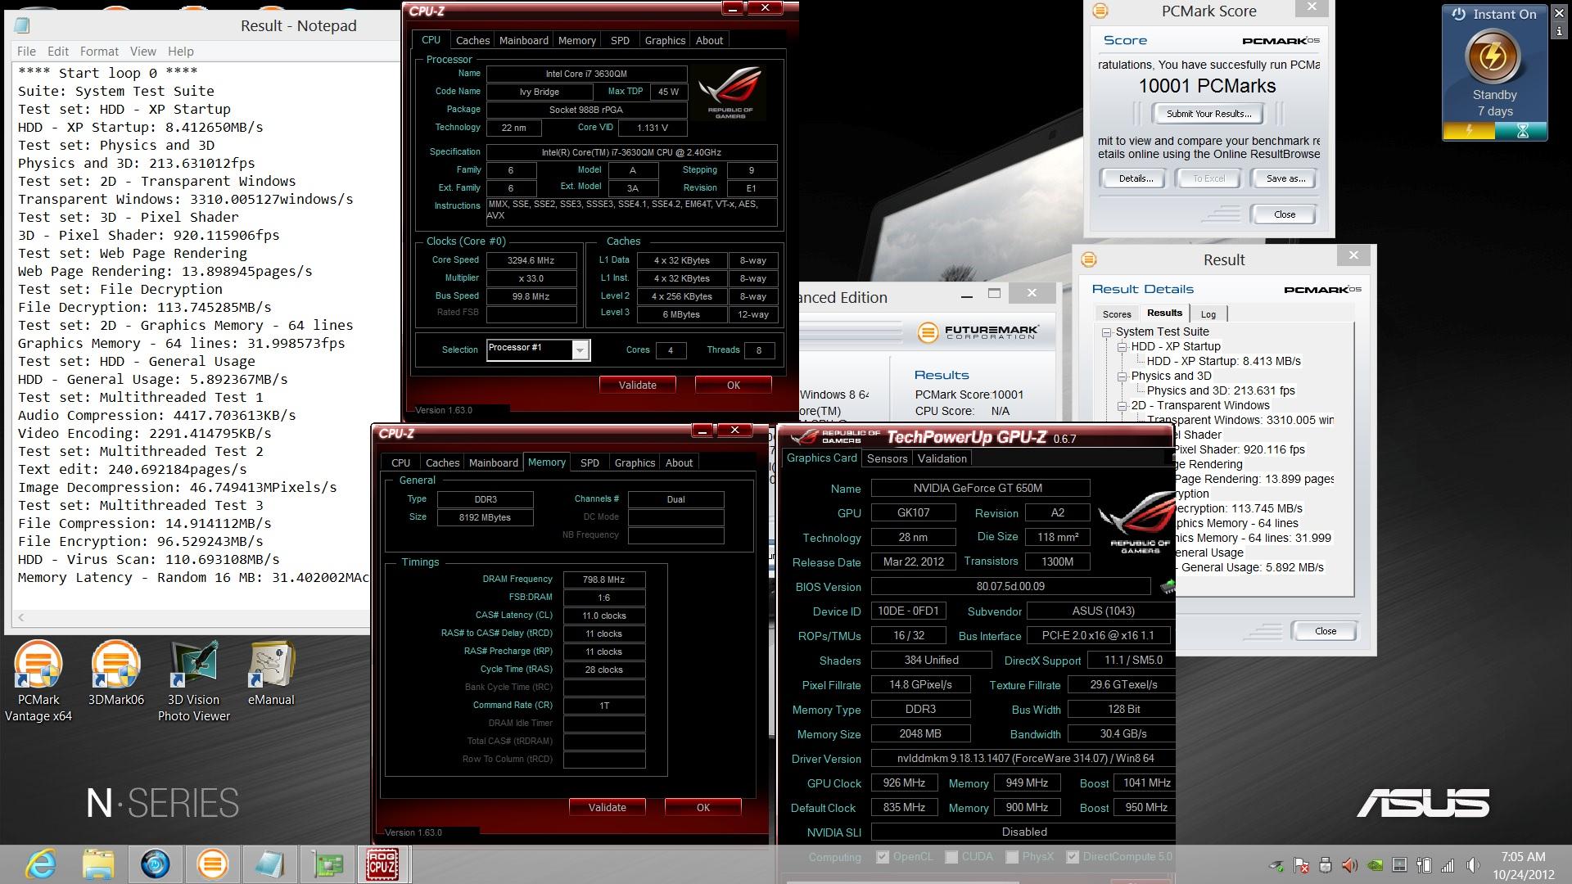Switch to the Scores tab in Result
This screenshot has width=1572, height=884.
pyautogui.click(x=1116, y=314)
